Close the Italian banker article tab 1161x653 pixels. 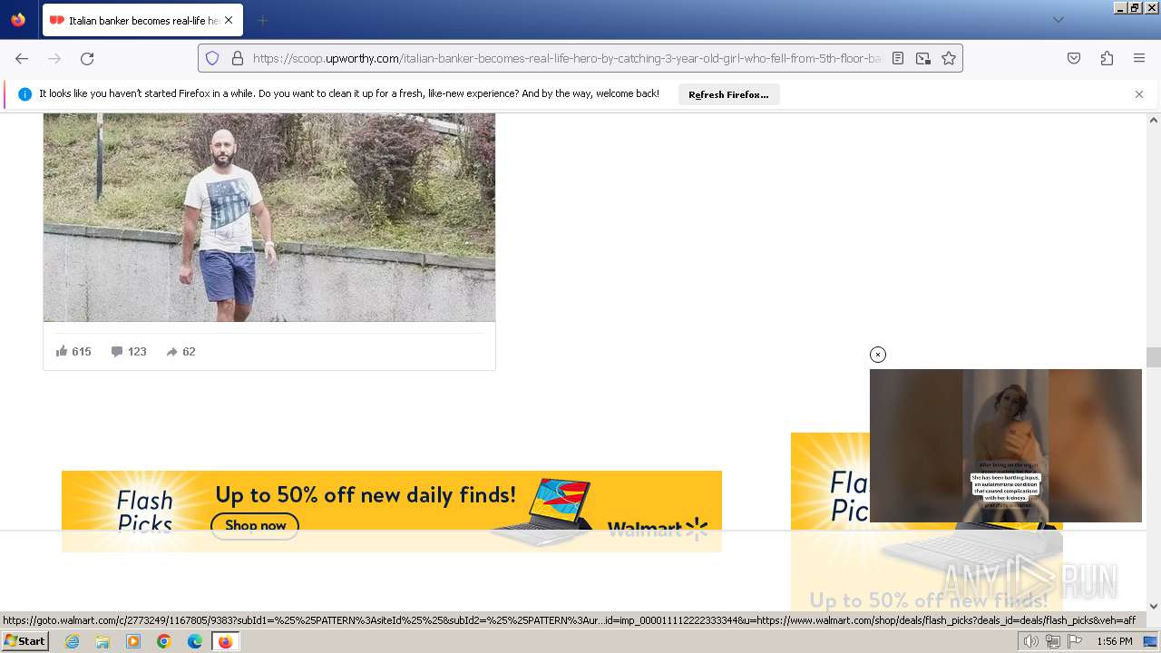pos(229,20)
